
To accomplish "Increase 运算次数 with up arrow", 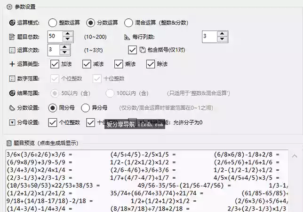I will (64, 47).
